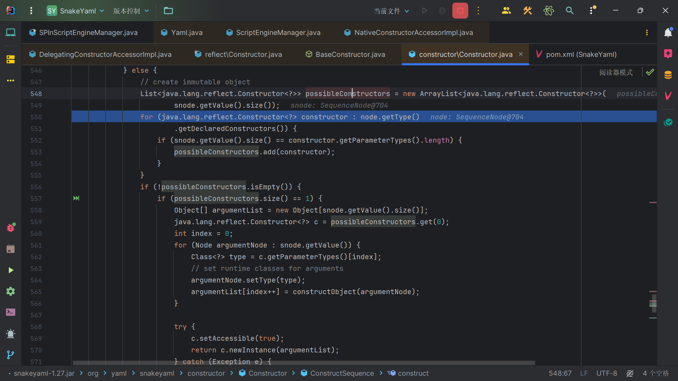
Task: Click the highlighted execution line 550
Action: (364, 117)
